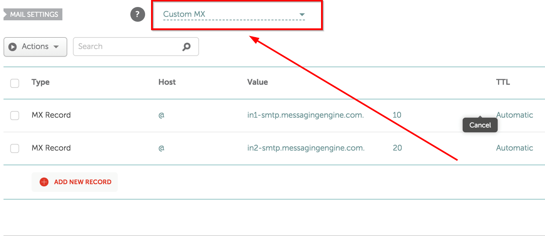Edit the in2-smtp.messagingengine.com value
Image resolution: width=545 pixels, height=236 pixels.
click(x=306, y=148)
